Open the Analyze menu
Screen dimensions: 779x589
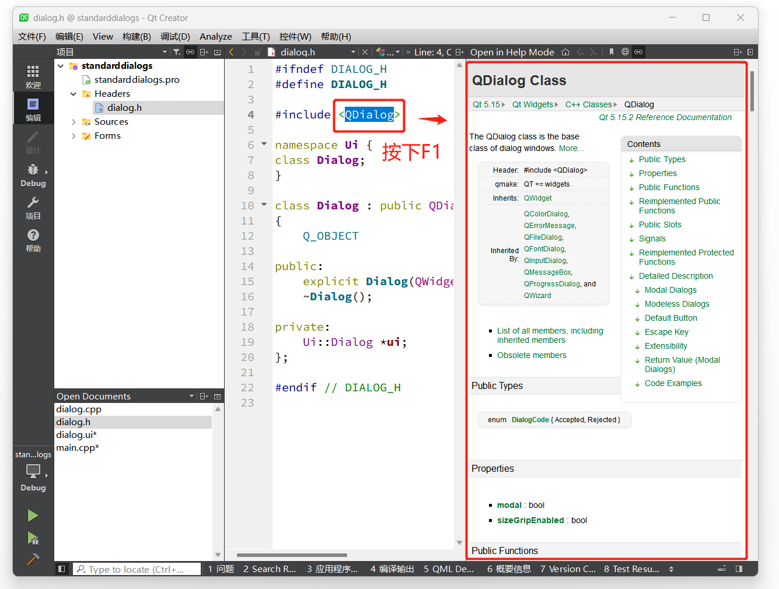(x=215, y=36)
